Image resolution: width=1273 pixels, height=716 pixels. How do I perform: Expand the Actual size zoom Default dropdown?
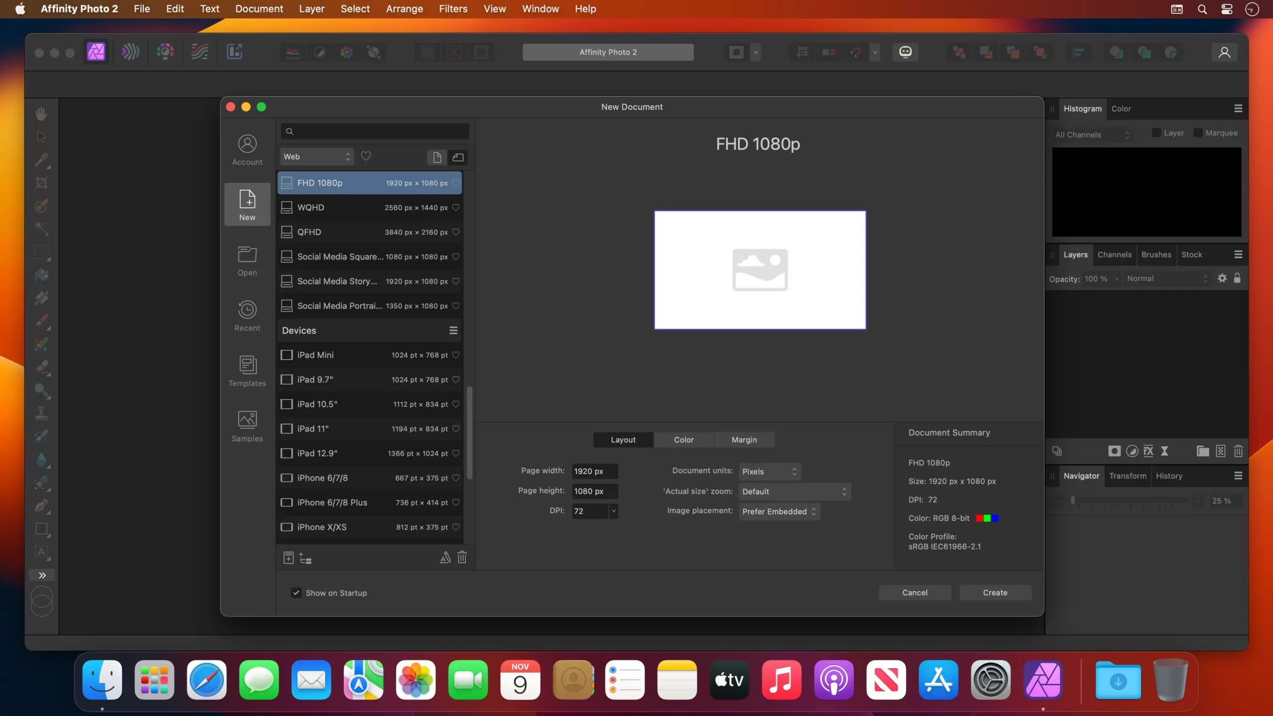click(x=791, y=491)
